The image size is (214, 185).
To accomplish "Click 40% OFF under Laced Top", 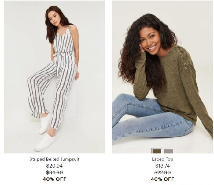I will click(x=162, y=179).
